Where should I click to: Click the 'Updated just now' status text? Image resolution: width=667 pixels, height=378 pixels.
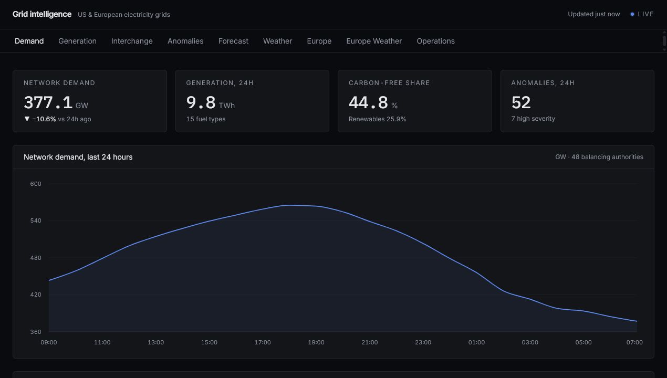(x=593, y=14)
